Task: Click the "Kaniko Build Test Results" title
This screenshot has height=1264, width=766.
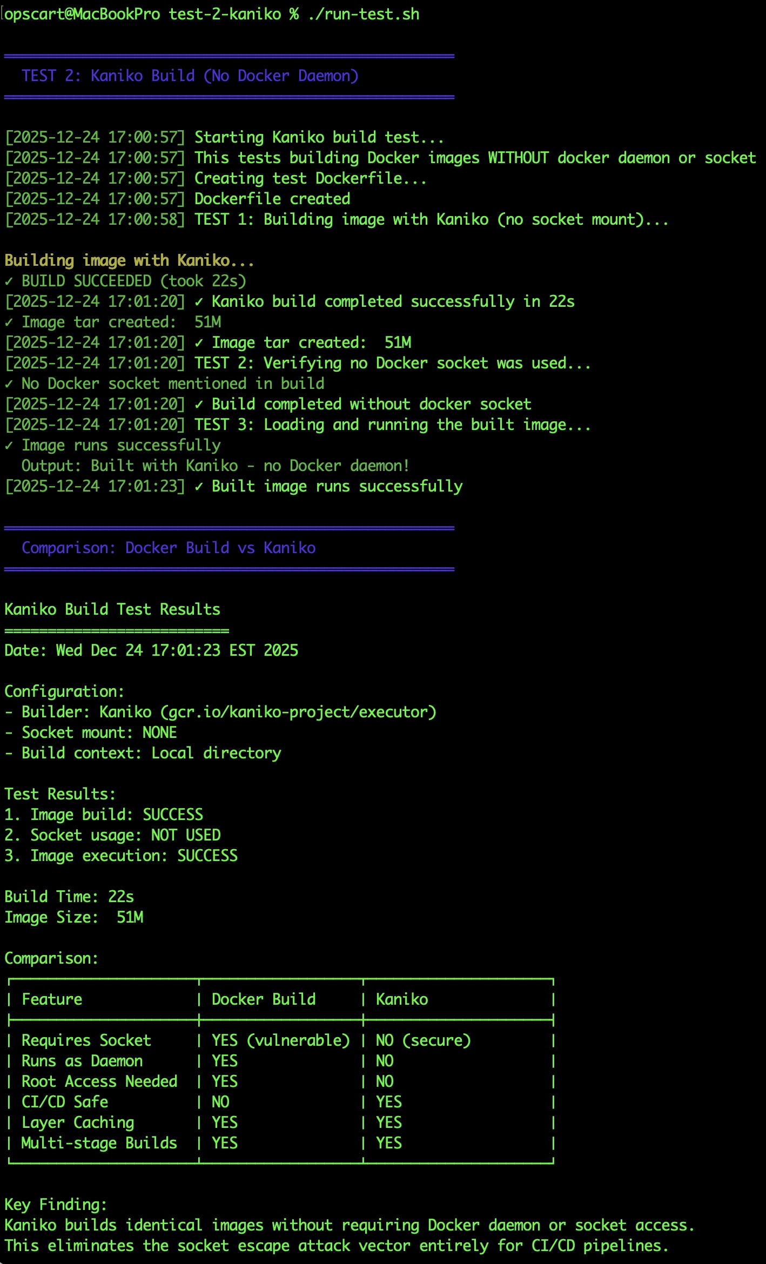Action: [x=112, y=609]
